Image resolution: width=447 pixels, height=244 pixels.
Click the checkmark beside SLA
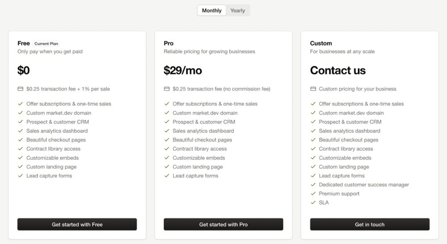pos(313,202)
